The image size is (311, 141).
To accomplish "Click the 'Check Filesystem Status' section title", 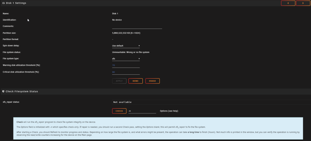I will pos(22,91).
